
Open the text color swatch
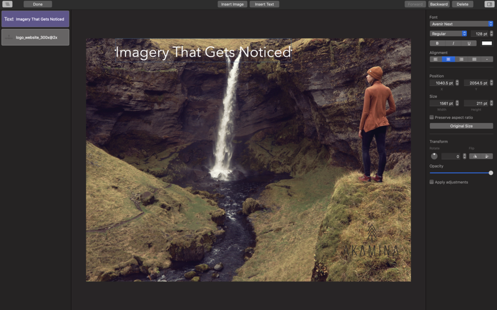487,43
